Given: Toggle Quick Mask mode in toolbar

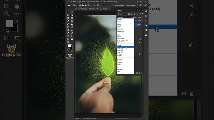Looking at the screenshot, I should pyautogui.click(x=68, y=51).
